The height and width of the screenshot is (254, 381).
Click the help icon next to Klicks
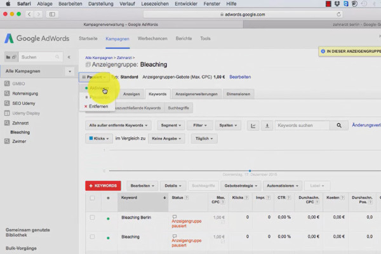(x=246, y=197)
